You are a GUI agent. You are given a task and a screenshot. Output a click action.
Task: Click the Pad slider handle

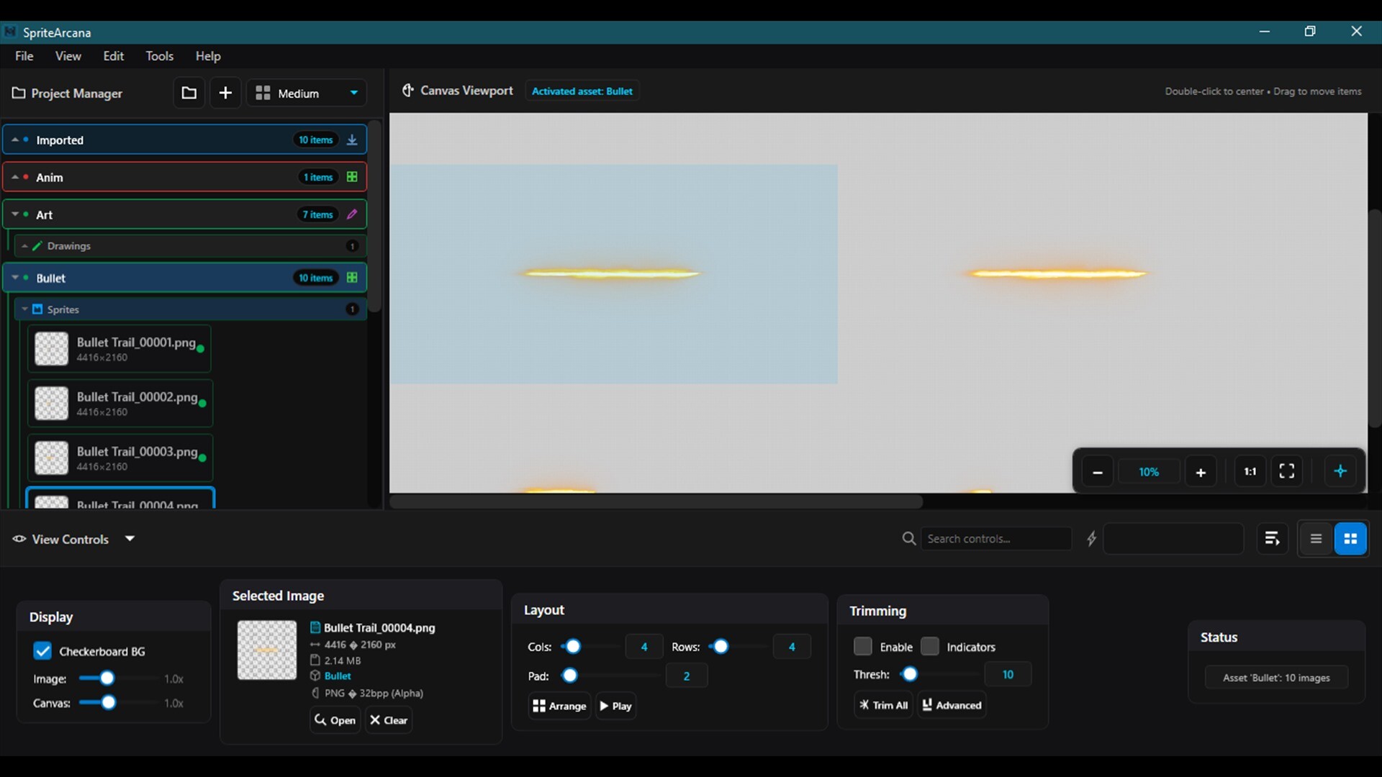[570, 676]
